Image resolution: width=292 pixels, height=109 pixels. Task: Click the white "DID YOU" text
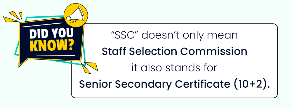click(51, 34)
